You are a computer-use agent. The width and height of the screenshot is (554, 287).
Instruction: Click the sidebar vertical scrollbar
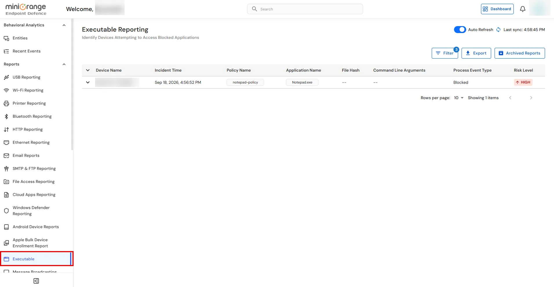point(72,84)
